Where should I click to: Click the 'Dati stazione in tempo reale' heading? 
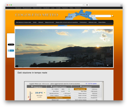point(32,73)
